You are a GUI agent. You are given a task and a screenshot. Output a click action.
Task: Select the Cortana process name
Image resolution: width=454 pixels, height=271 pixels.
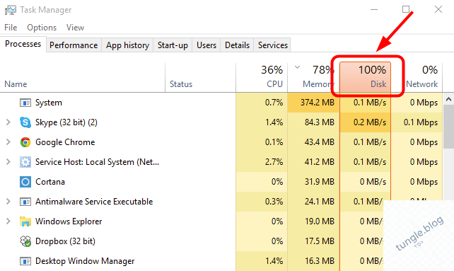[x=50, y=182]
